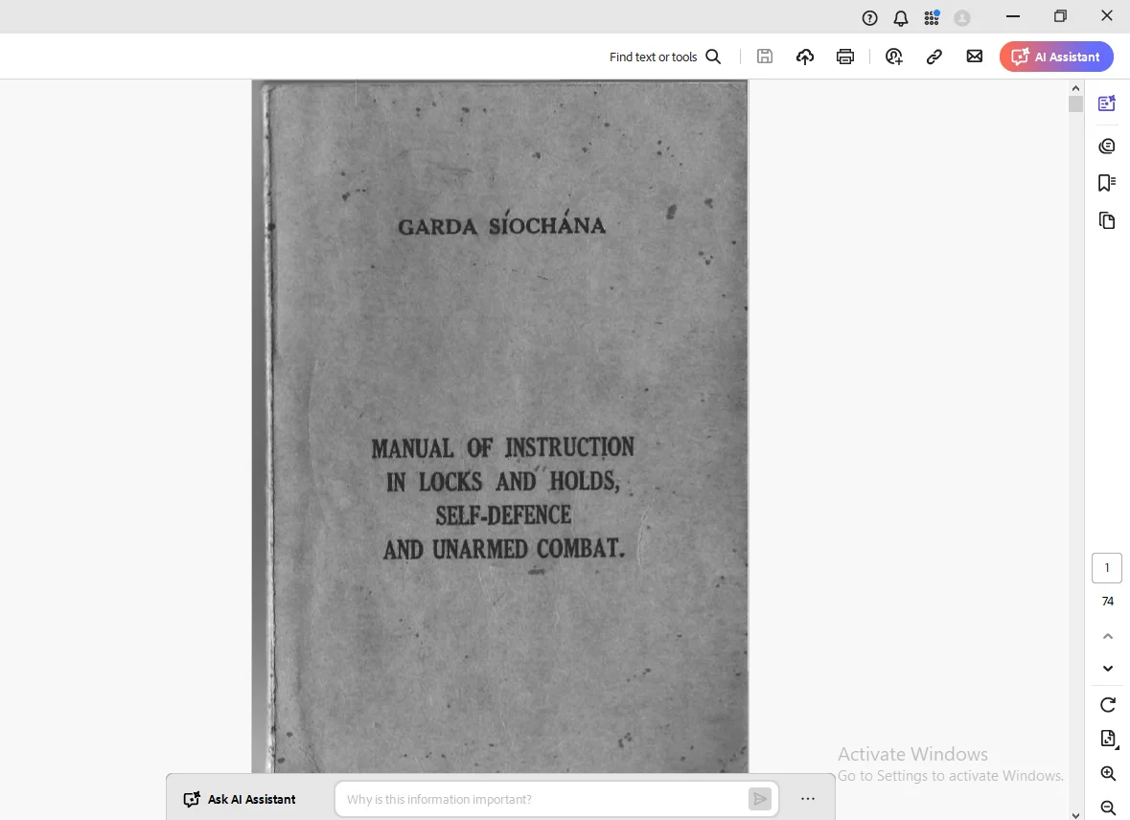Minimize the Acrobat window
Screen dimensions: 1130x820
tap(1012, 16)
